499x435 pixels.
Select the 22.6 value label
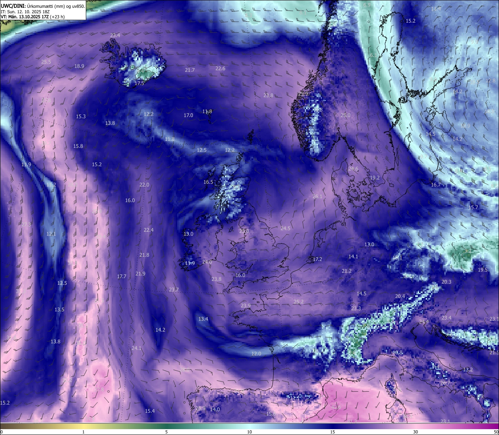click(x=220, y=69)
